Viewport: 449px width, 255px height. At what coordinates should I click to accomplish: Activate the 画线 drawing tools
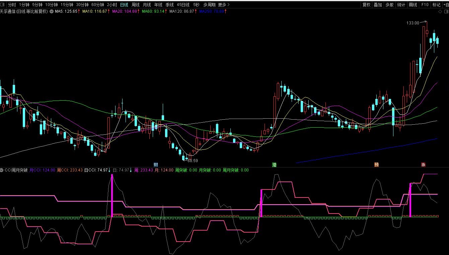click(x=413, y=5)
